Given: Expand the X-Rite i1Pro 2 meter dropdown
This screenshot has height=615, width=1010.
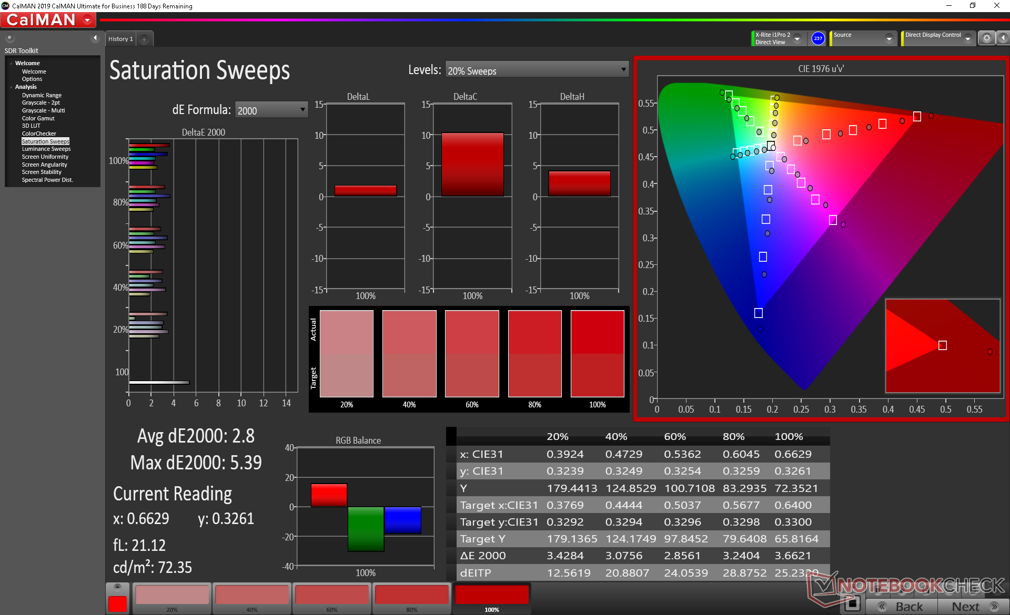Looking at the screenshot, I should (797, 39).
